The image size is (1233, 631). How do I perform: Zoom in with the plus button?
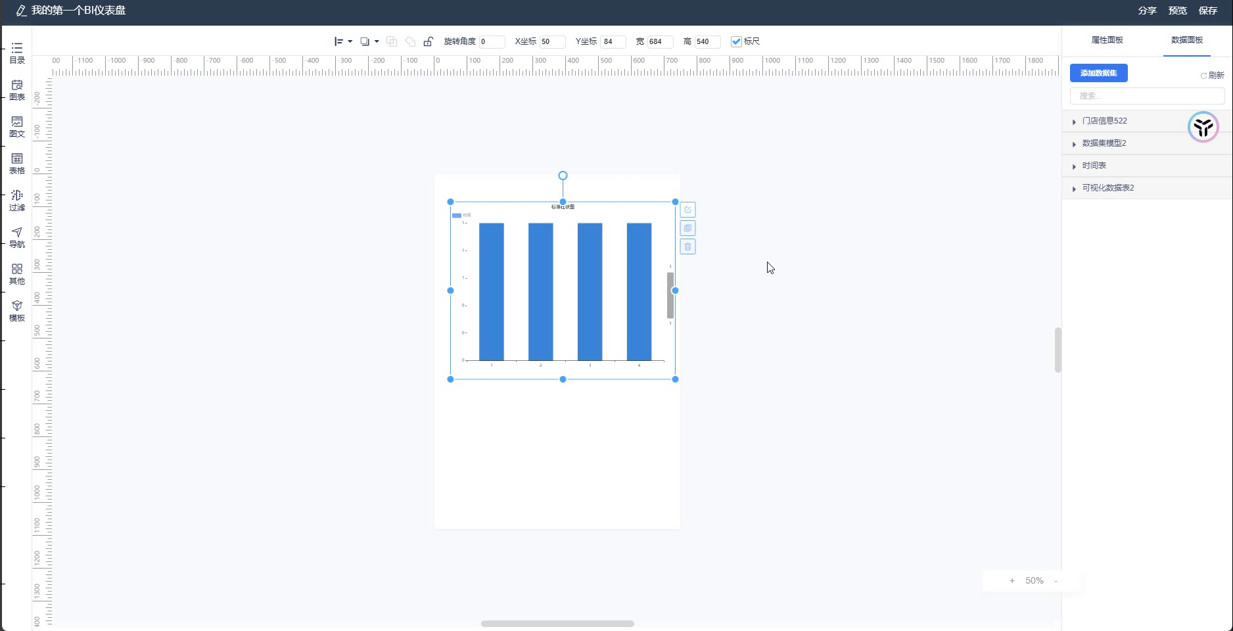[1012, 580]
